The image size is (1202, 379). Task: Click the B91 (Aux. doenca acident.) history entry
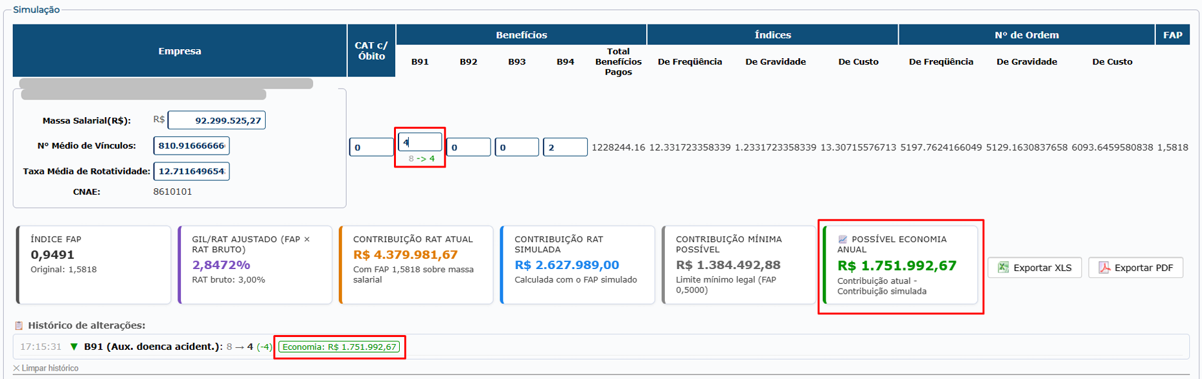[x=153, y=347]
